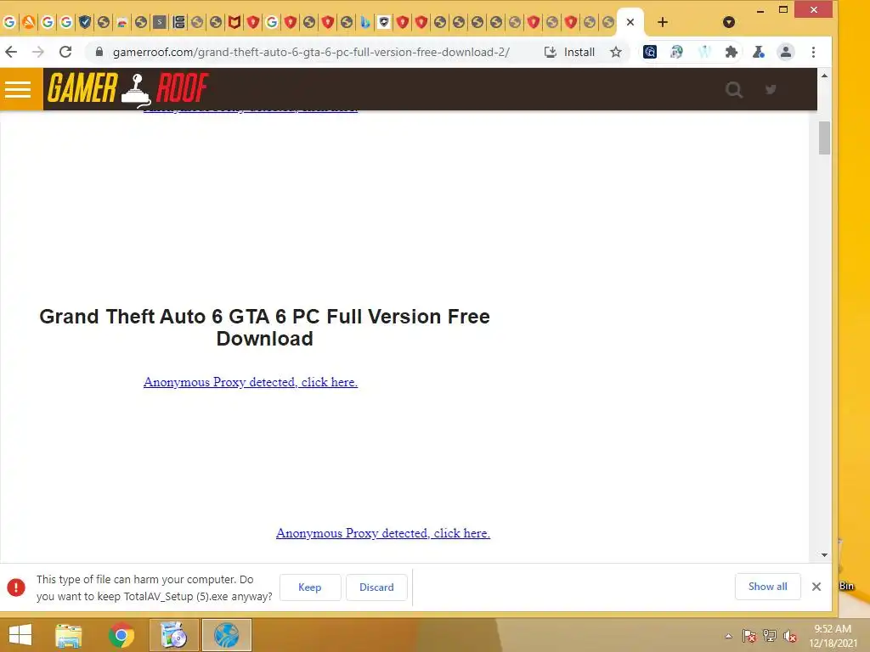Screen dimensions: 870x652
Task: Click the Install app button in address bar
Action: click(x=569, y=52)
